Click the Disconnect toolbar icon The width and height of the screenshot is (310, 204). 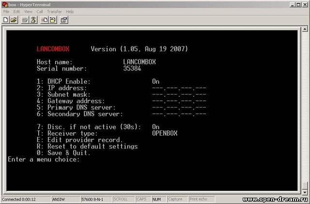pos(33,20)
